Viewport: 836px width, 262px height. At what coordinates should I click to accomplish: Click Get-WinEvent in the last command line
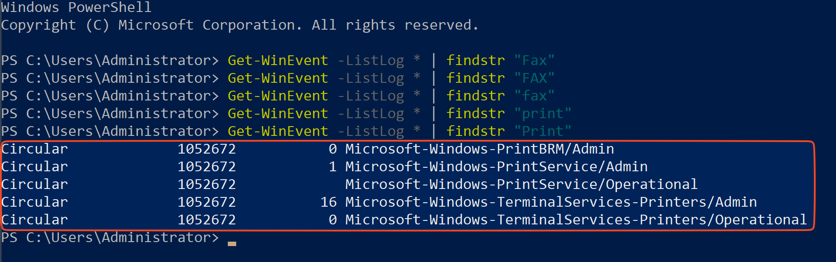click(x=278, y=131)
